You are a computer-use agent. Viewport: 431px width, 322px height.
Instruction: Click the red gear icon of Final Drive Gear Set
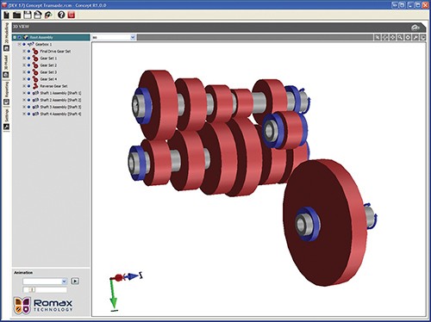(x=35, y=52)
